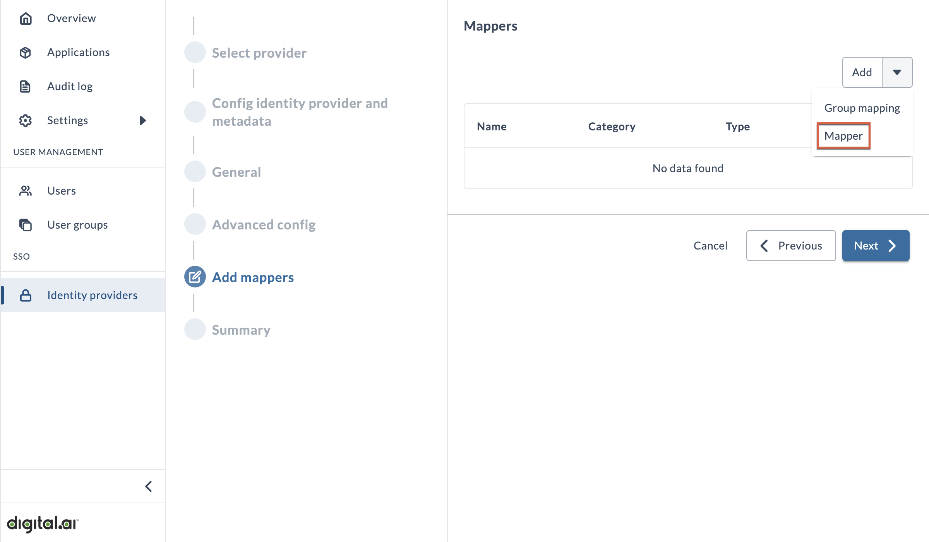Click the Add button
Viewport: 929px width, 542px height.
tap(862, 72)
